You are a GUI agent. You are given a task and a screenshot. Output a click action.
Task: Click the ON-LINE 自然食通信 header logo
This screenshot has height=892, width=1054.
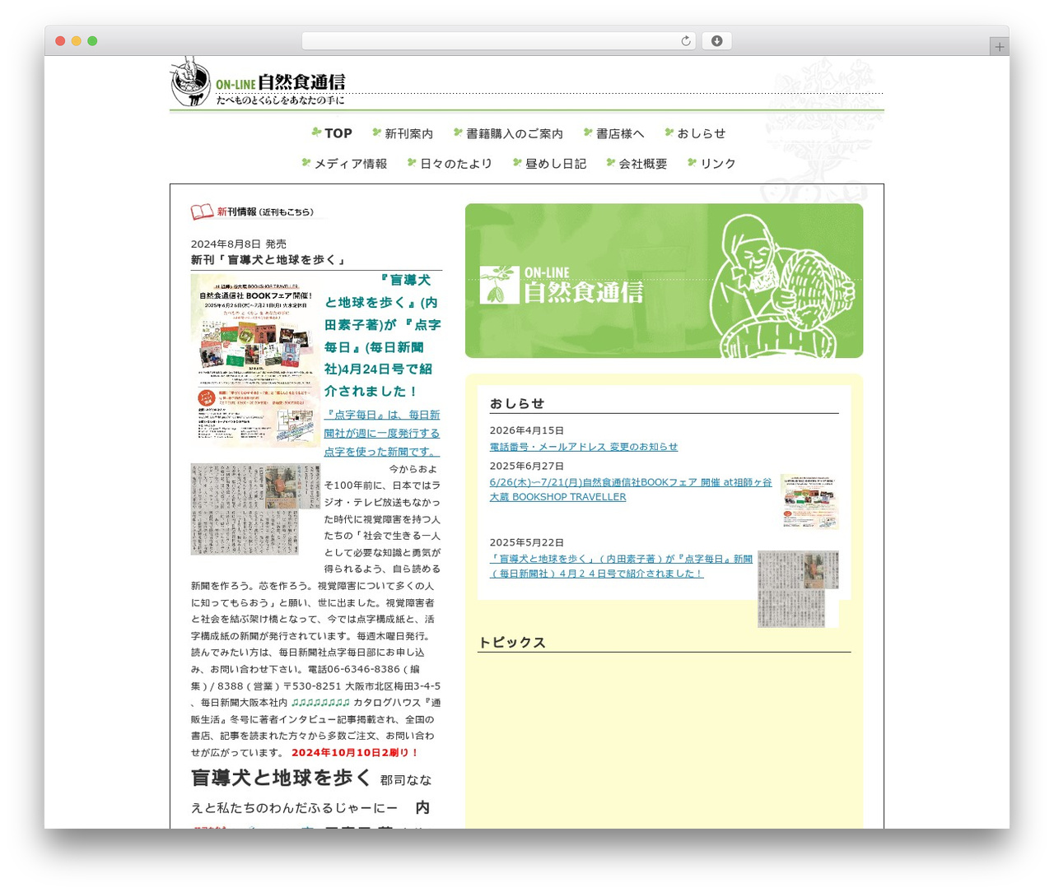pyautogui.click(x=258, y=82)
